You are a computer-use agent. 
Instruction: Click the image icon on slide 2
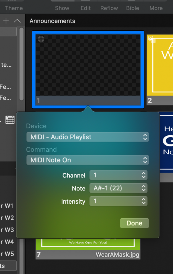click(151, 38)
